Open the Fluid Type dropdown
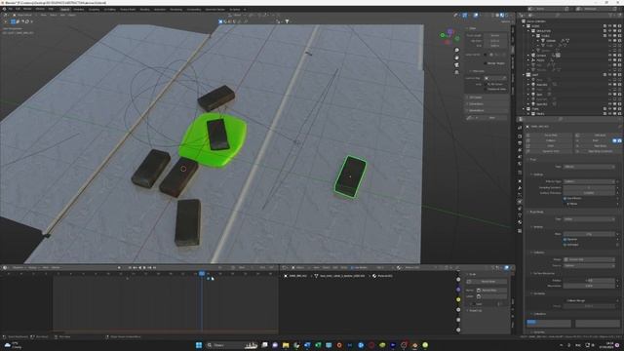 (589, 167)
